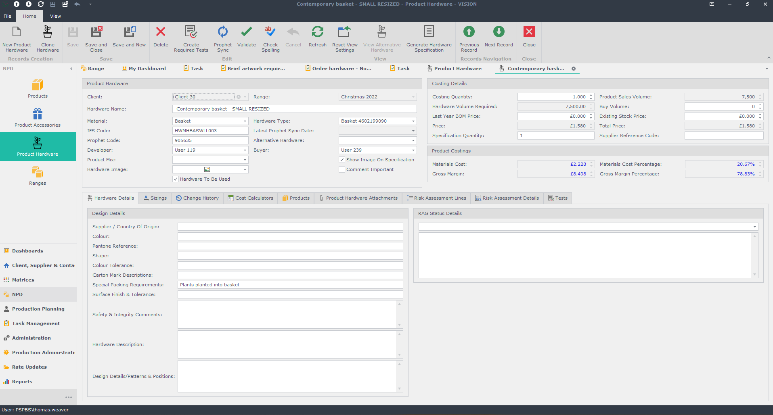Click the Hardware Name field
The height and width of the screenshot is (415, 773).
[294, 109]
